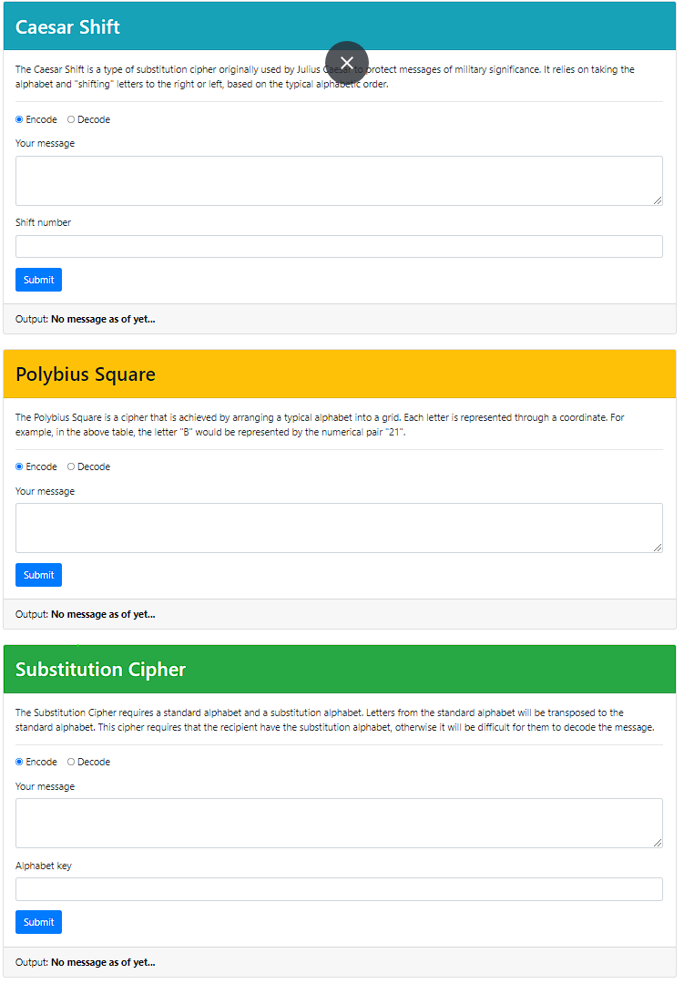Click the Polybius Square section header
The image size is (684, 984).
[85, 374]
